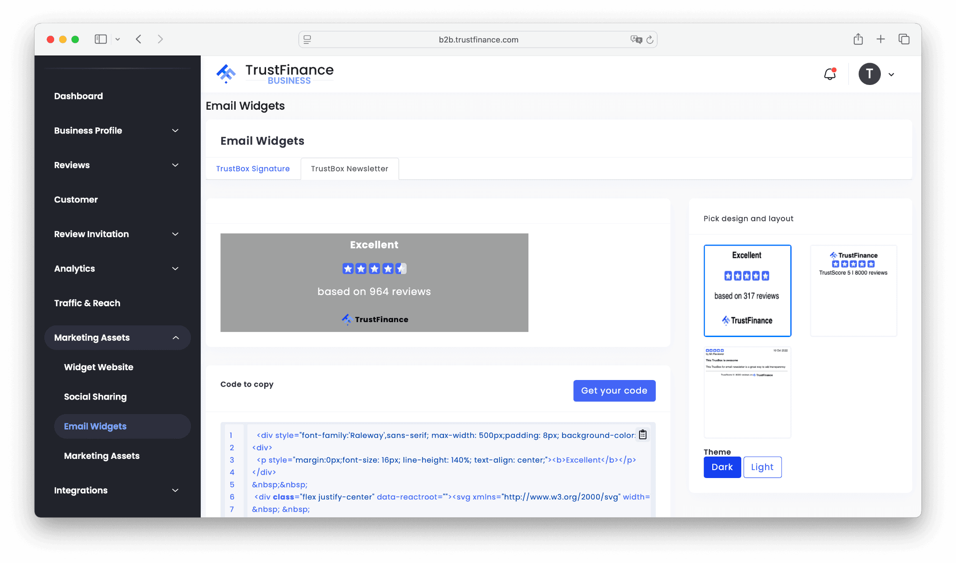Open the account dropdown chevron
956x563 pixels.
point(891,75)
